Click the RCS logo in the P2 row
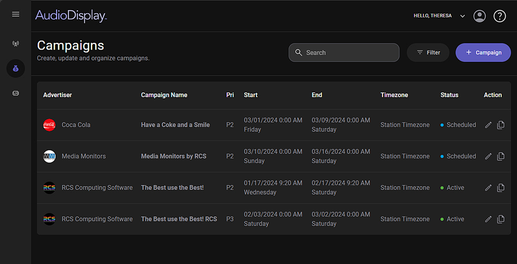The image size is (517, 264). [x=50, y=188]
